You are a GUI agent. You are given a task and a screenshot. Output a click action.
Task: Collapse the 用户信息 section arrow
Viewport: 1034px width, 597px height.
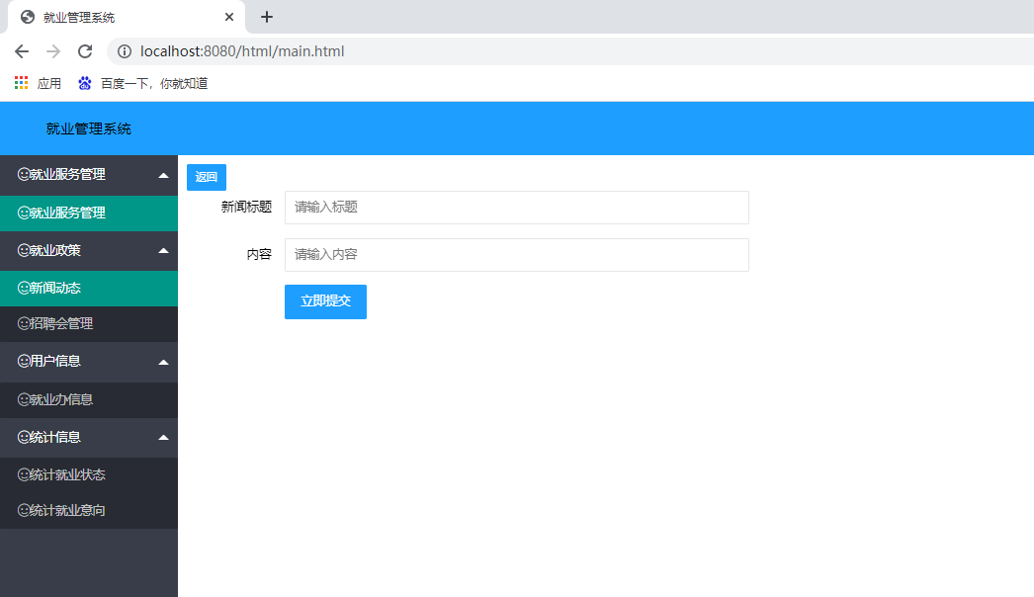164,361
